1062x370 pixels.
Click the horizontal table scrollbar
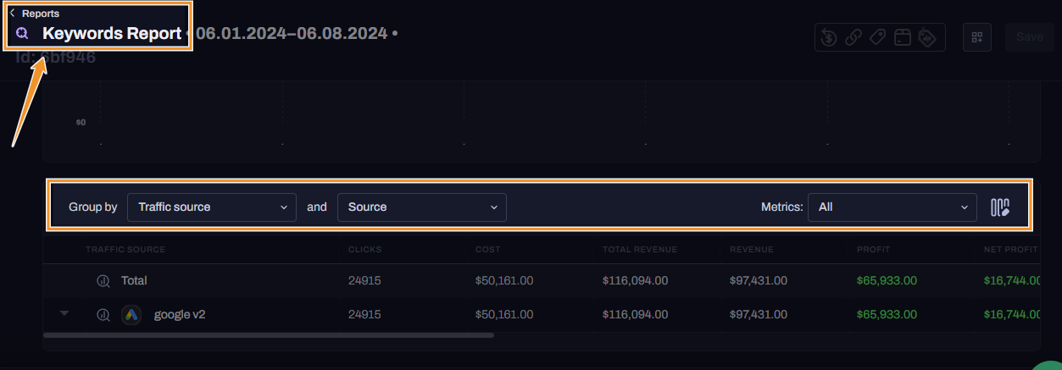point(268,335)
